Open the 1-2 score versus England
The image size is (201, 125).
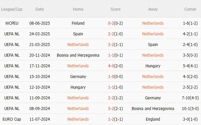click(x=111, y=119)
